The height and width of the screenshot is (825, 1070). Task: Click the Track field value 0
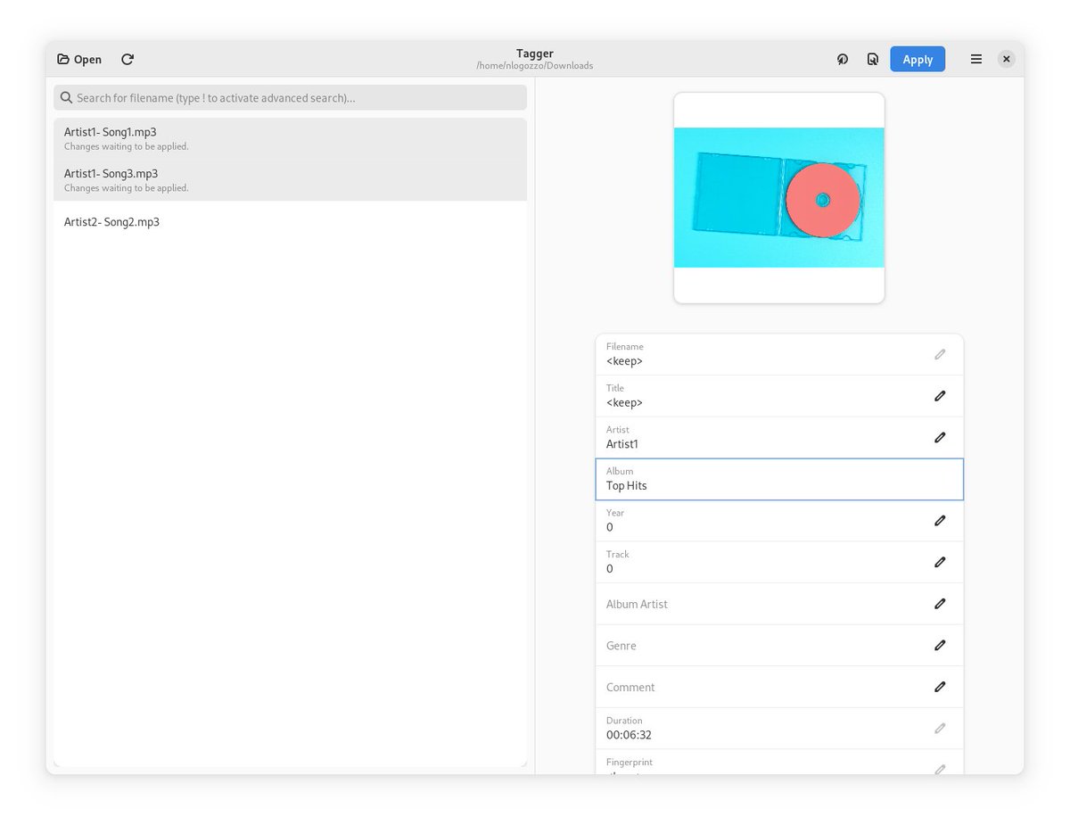pyautogui.click(x=779, y=563)
